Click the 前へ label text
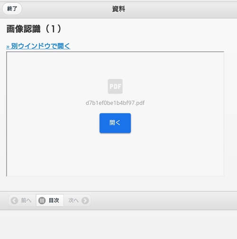This screenshot has height=239, width=237. pos(26,201)
